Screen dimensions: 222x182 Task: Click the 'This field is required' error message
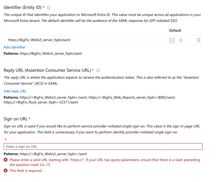[26, 171]
